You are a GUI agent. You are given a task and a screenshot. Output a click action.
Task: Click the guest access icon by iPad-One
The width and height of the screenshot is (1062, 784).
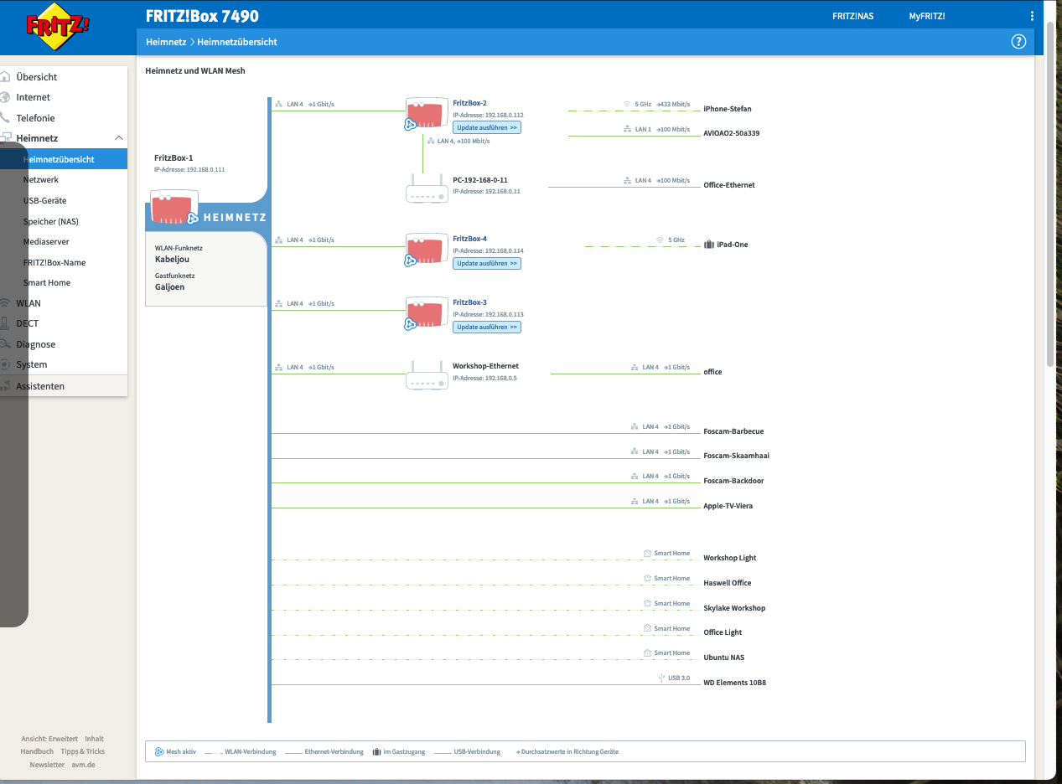709,245
